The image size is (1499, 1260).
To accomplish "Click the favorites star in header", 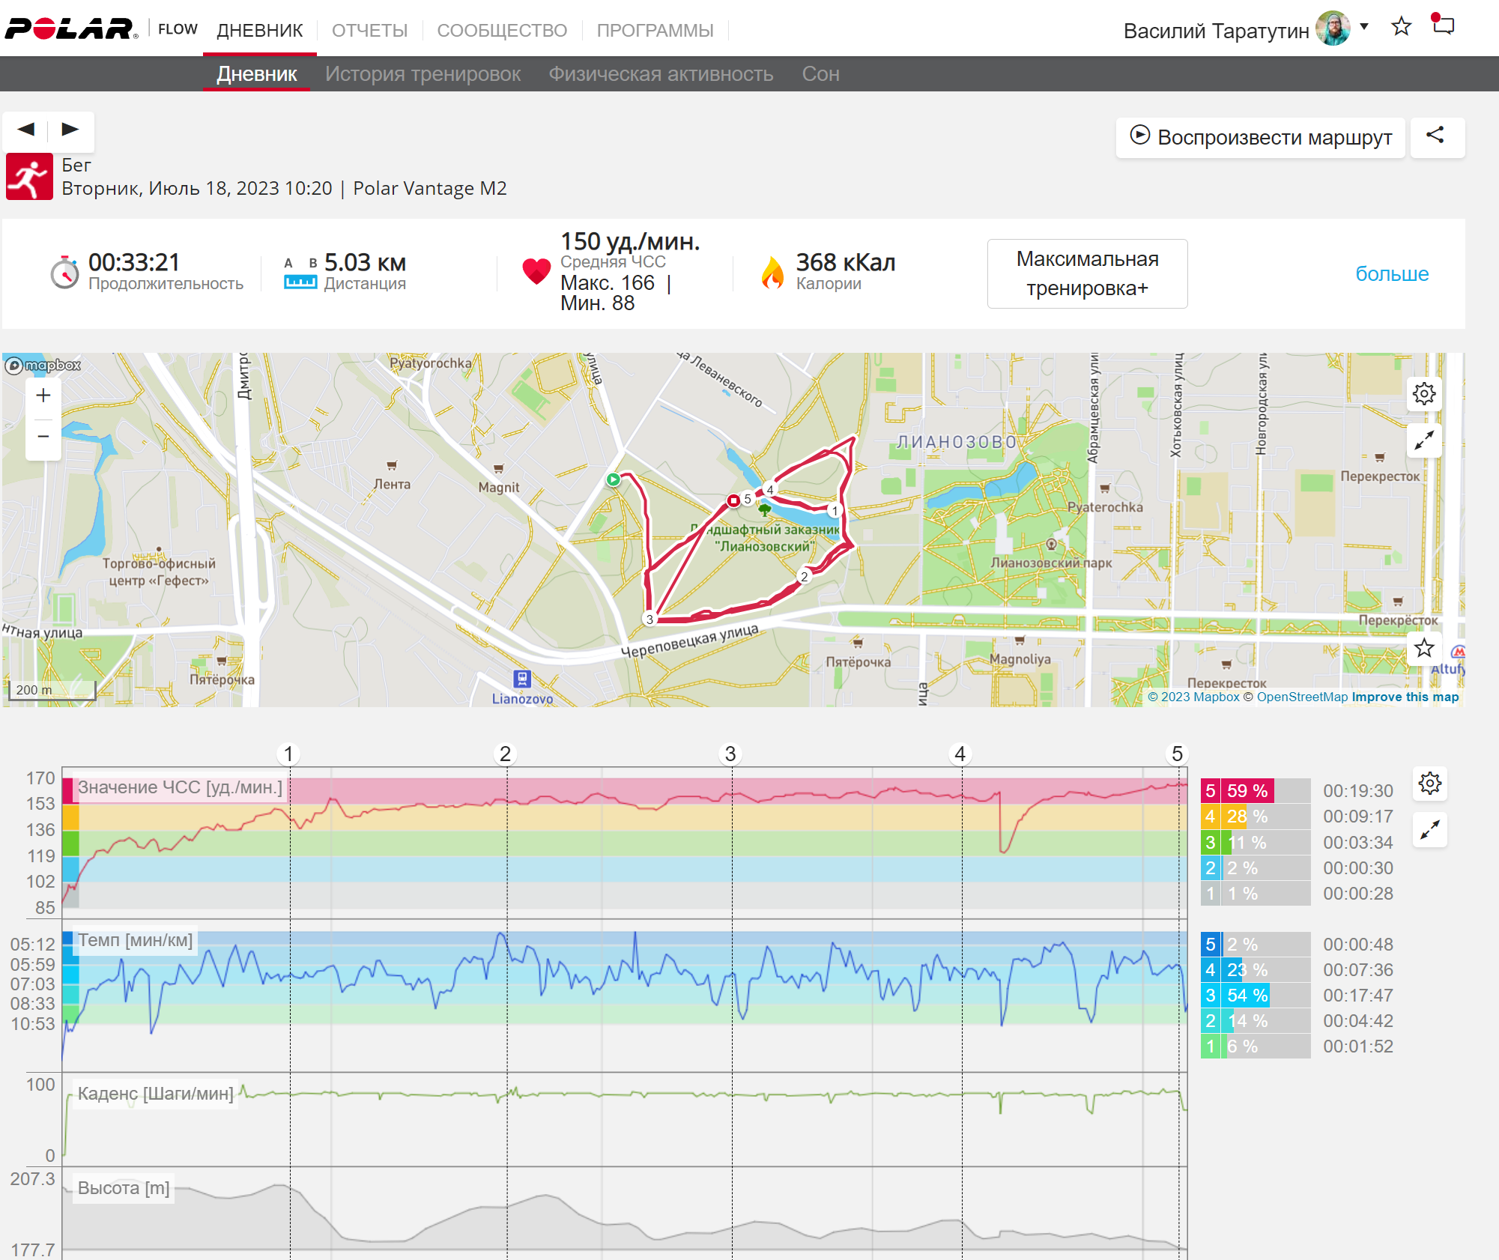I will 1401,27.
